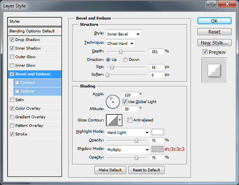Click the Depth slider handle
The image size is (239, 185).
coord(121,52)
